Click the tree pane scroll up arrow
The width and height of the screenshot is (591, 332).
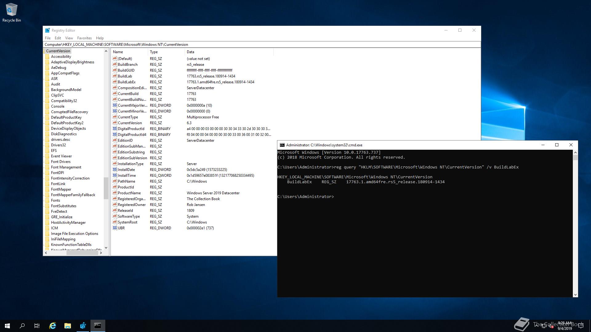point(106,51)
